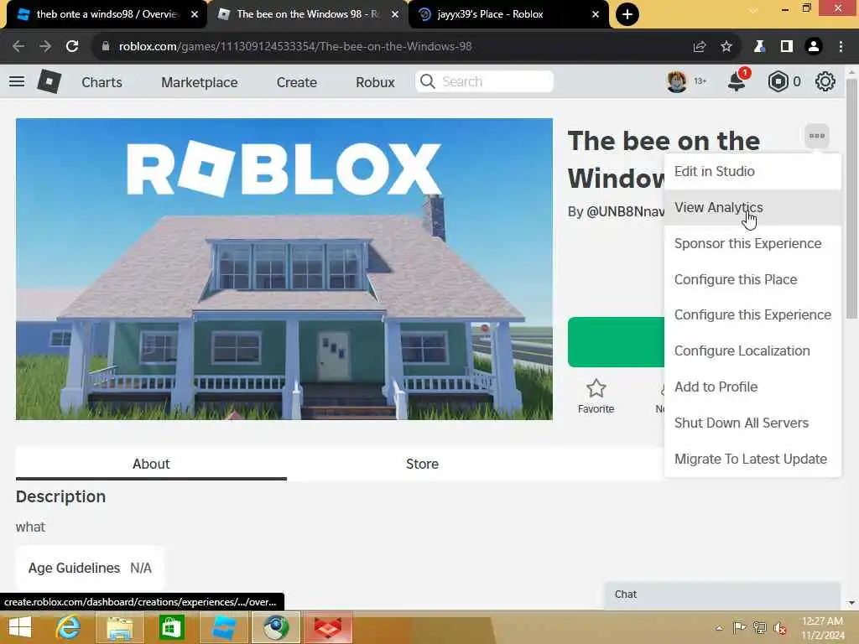859x644 pixels.
Task: Click the user avatar in navbar
Action: (677, 81)
